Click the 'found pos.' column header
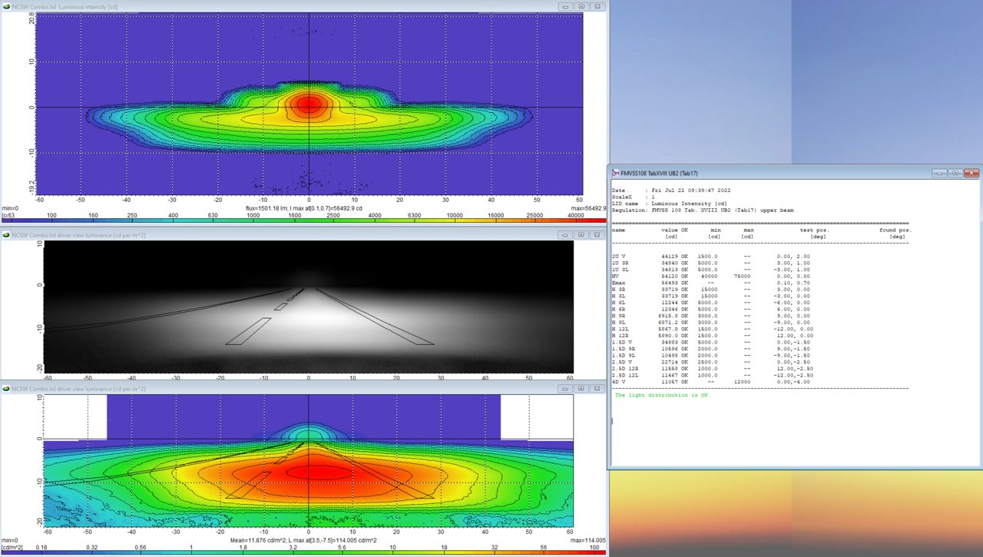This screenshot has height=557, width=983. tap(895, 230)
